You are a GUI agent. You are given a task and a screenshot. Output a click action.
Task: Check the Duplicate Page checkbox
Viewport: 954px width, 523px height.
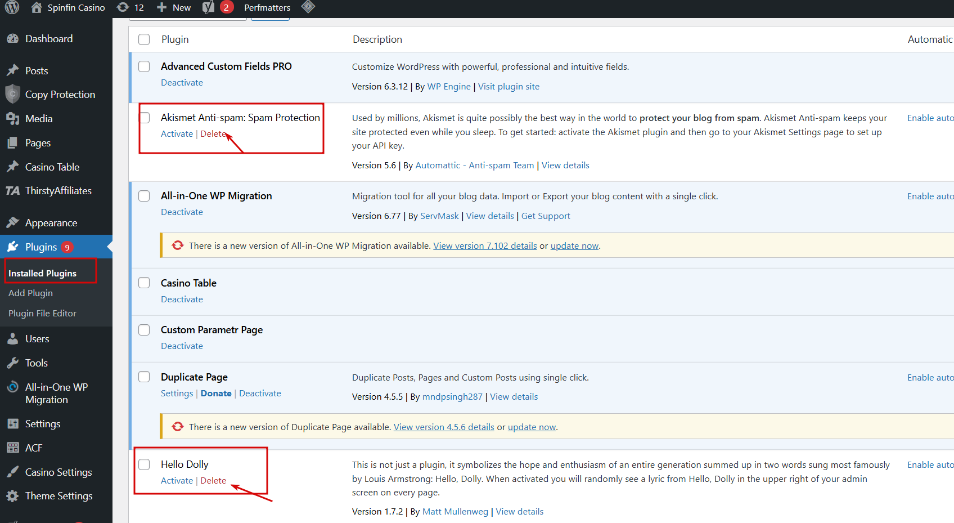click(144, 377)
